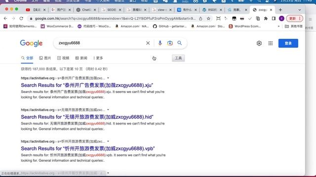Toggle the Chrome side panel icon
316x177 pixels.
pos(274,19)
